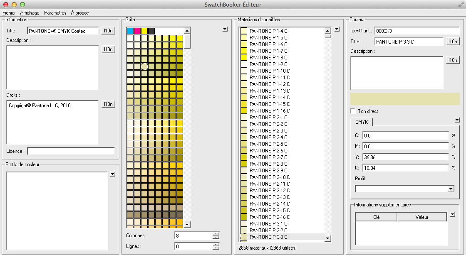Select the CMYK tab
Image resolution: width=466 pixels, height=255 pixels.
click(362, 122)
